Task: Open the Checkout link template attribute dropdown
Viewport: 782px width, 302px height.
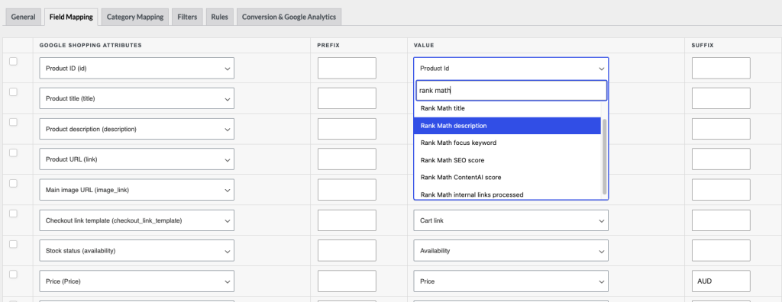Action: coord(137,220)
